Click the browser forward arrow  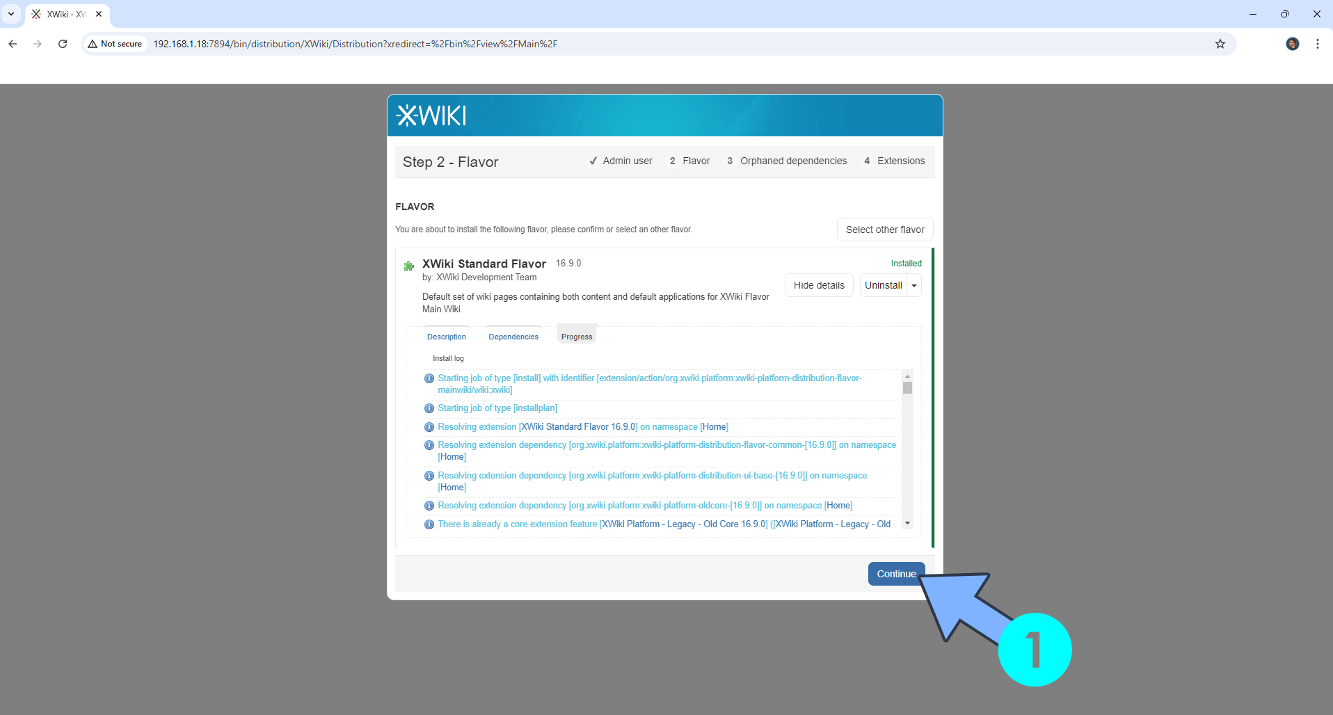pos(38,44)
